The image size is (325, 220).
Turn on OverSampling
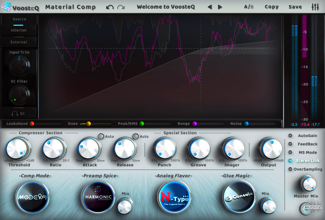tap(291, 169)
